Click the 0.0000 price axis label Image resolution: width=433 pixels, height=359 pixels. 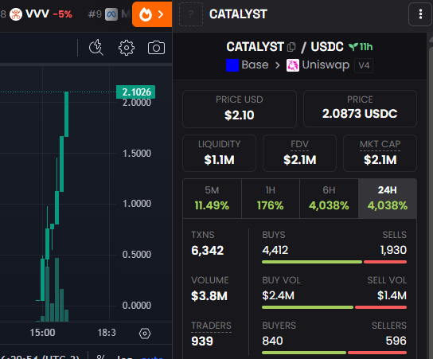coord(137,306)
